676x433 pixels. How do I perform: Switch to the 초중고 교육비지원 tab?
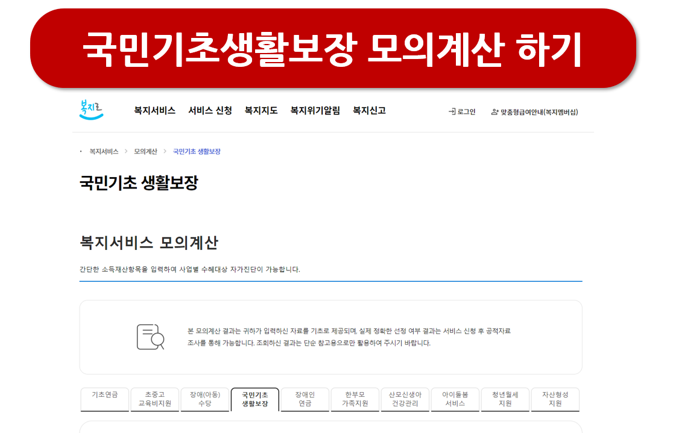(155, 399)
